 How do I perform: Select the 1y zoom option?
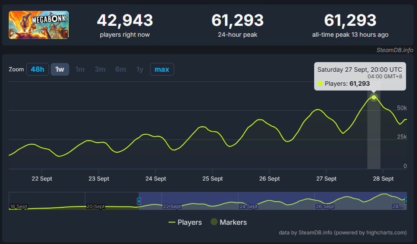click(x=140, y=70)
